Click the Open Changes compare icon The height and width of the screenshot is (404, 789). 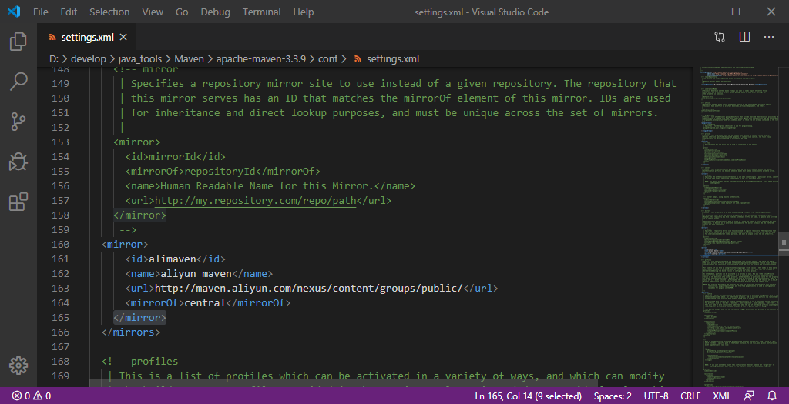(x=720, y=37)
